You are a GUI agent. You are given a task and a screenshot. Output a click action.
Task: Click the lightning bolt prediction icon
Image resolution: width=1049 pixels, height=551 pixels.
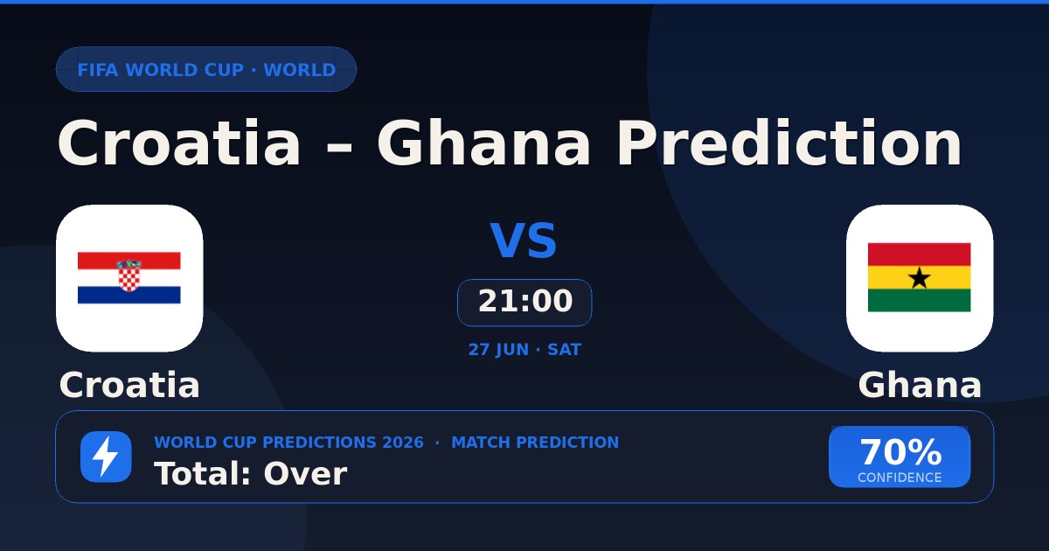pos(106,457)
